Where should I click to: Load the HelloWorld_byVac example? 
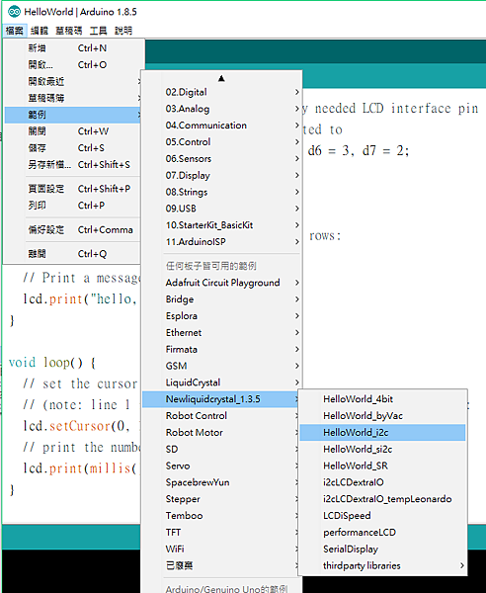coord(382,416)
